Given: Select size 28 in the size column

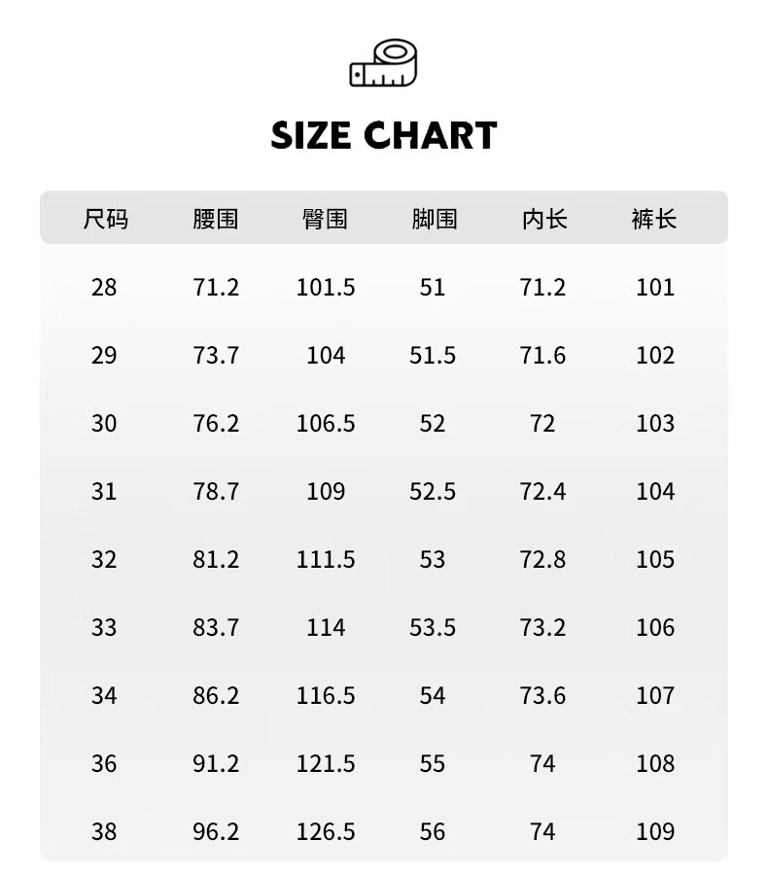Looking at the screenshot, I should [x=104, y=288].
